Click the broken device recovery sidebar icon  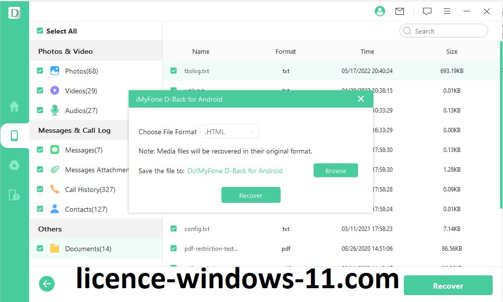[x=14, y=195]
